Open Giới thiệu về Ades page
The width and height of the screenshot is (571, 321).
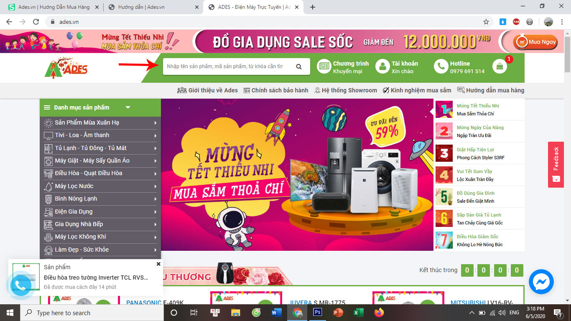click(207, 90)
